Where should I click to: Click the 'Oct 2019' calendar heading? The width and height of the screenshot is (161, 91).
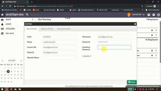pyautogui.click(x=12, y=61)
